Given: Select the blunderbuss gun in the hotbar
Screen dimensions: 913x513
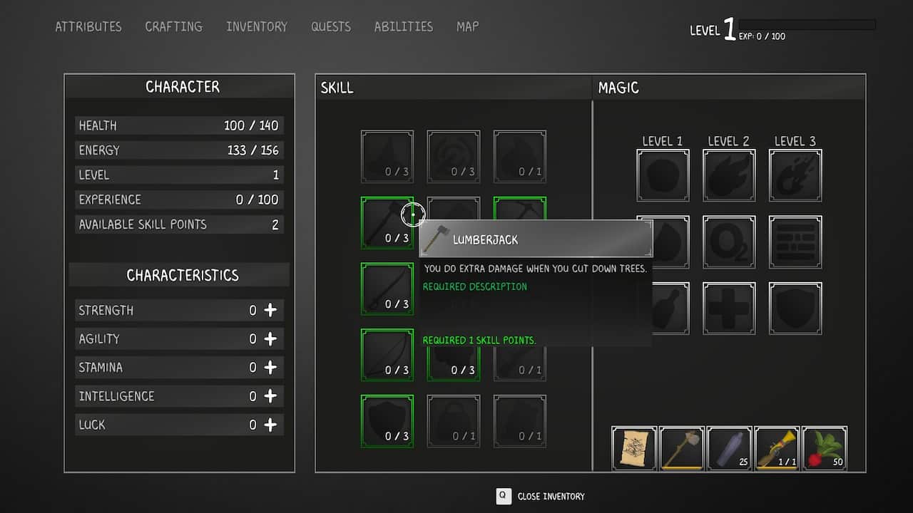Looking at the screenshot, I should coord(777,448).
